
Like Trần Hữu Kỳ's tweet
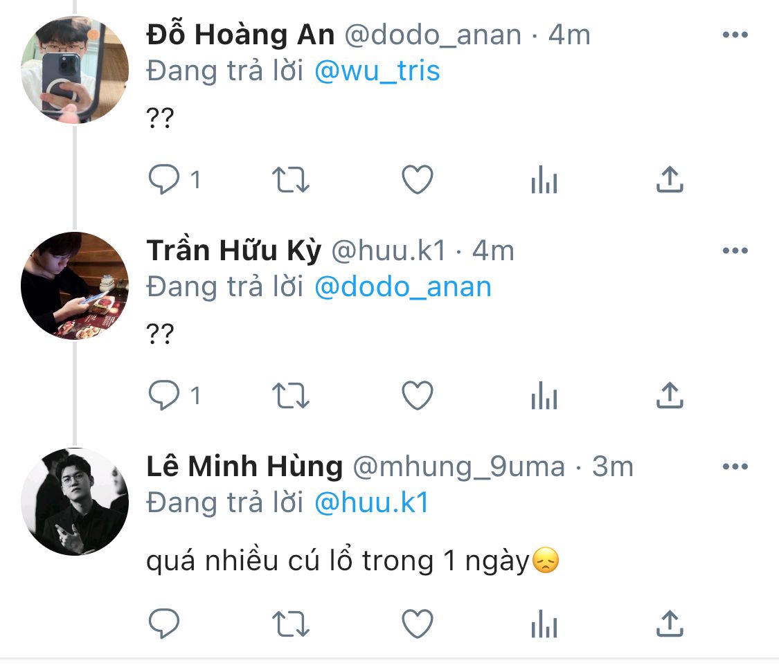418,396
